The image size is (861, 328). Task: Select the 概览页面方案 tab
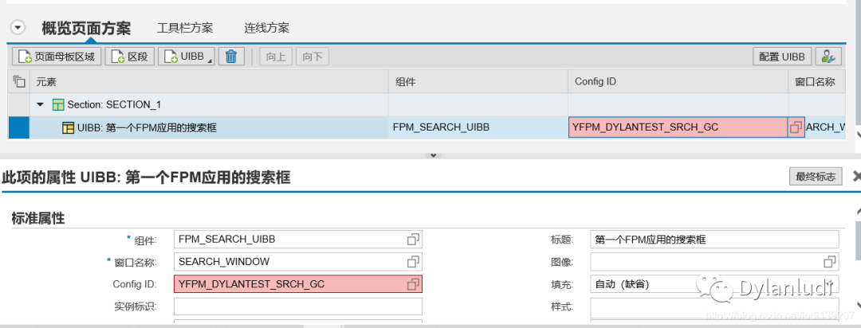point(86,28)
